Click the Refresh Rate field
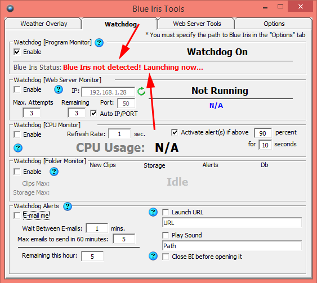Screen dimensions: 317x283 tap(119, 134)
